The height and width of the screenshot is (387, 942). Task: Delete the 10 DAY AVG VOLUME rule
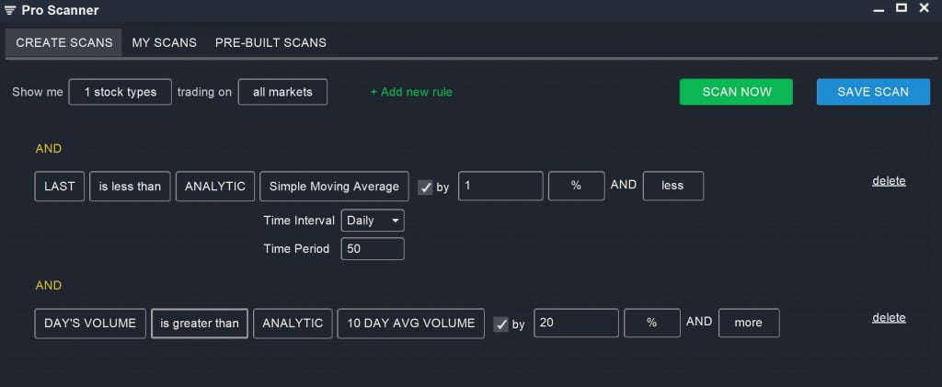(x=889, y=317)
